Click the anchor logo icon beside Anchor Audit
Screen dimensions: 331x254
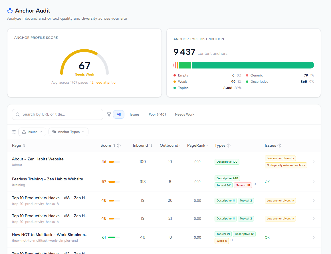click(x=10, y=11)
